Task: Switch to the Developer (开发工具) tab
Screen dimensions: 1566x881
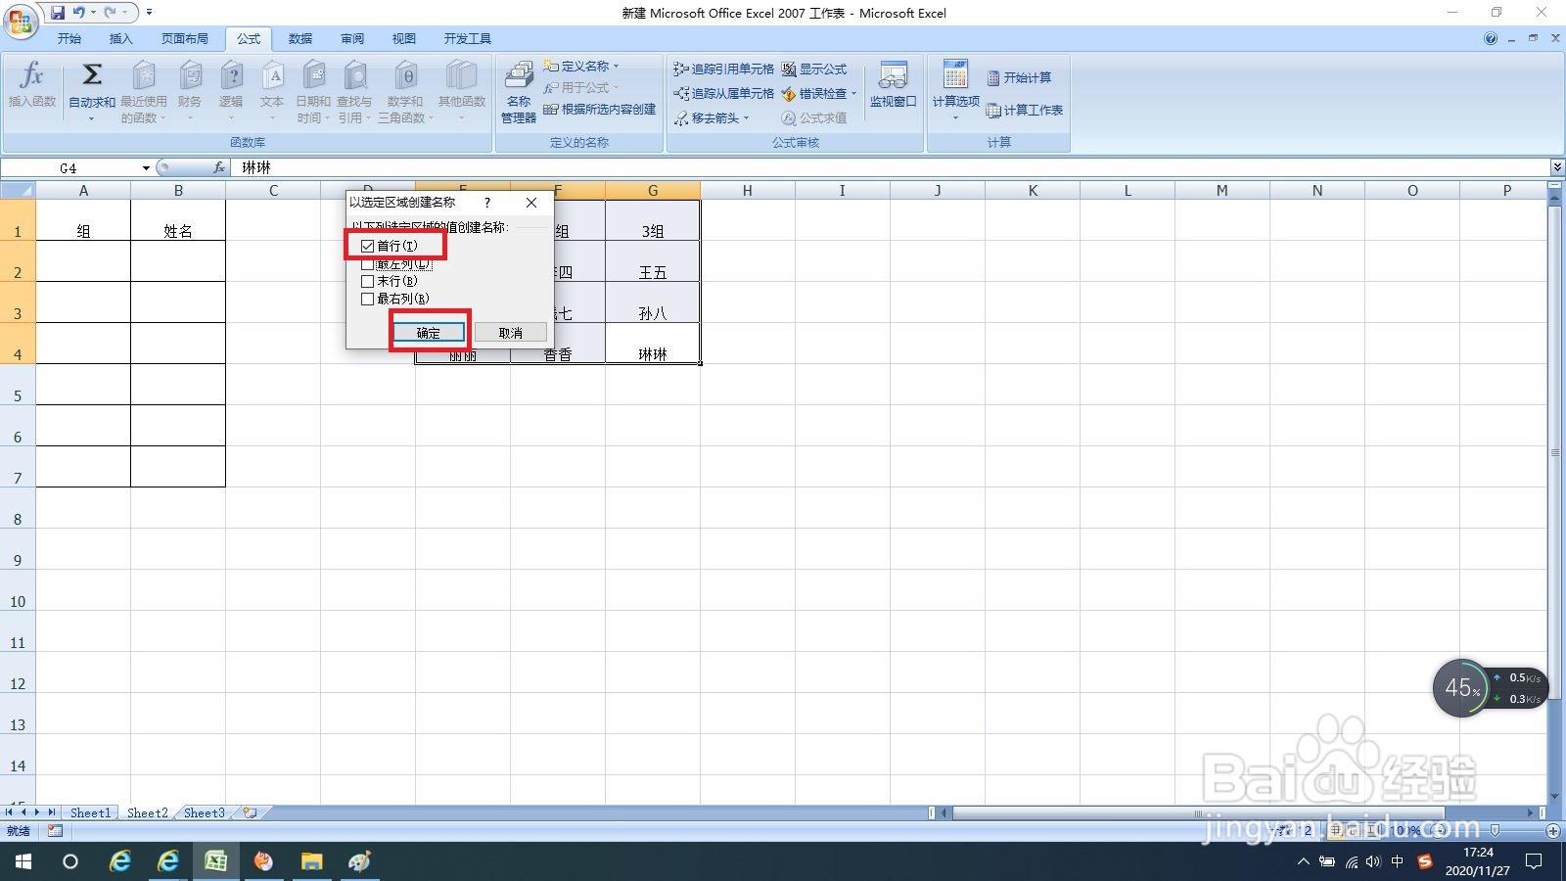Action: pyautogui.click(x=468, y=38)
